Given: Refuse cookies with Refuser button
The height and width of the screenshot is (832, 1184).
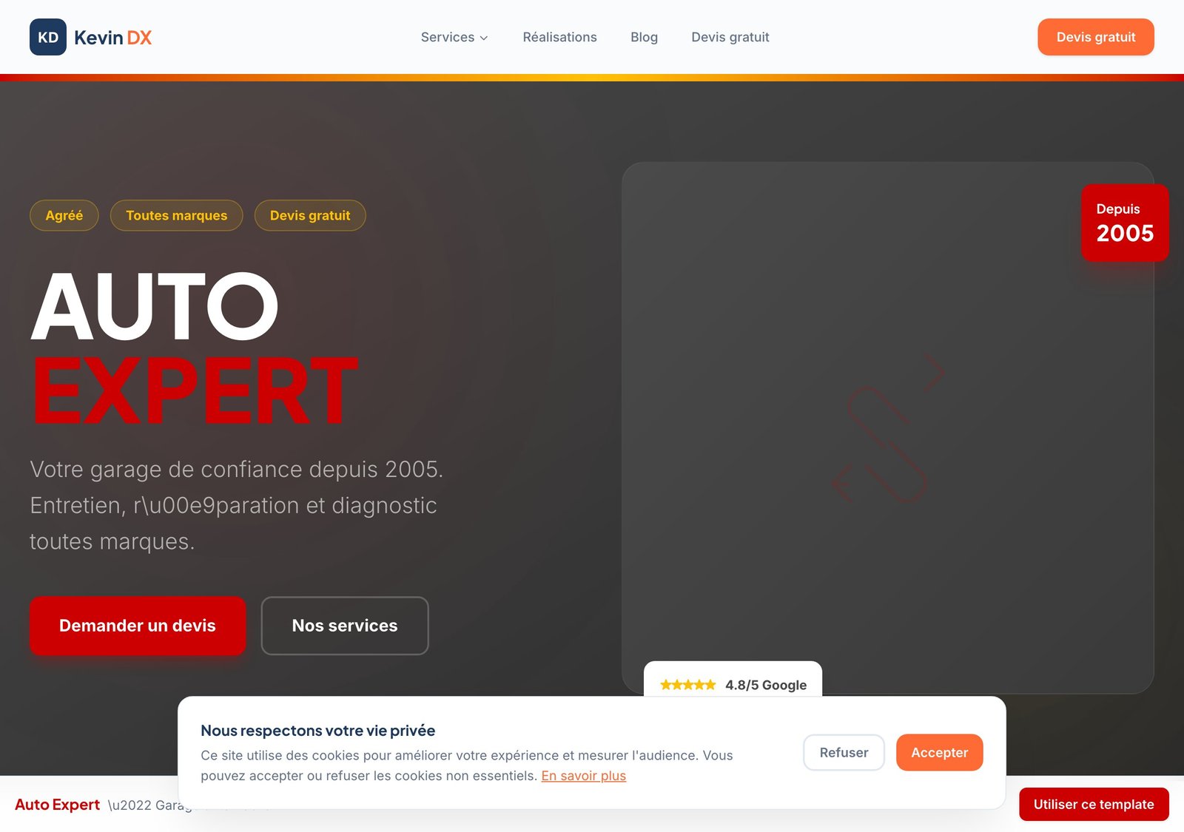Looking at the screenshot, I should click(844, 752).
